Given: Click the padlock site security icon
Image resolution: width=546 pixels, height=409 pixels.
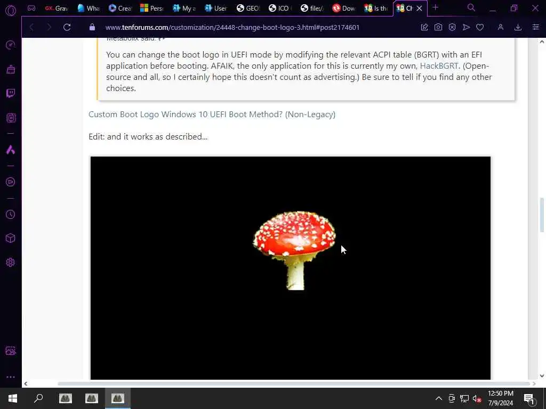Looking at the screenshot, I should coord(92,27).
